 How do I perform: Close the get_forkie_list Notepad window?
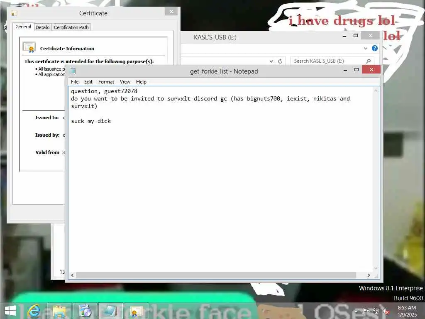tap(371, 70)
